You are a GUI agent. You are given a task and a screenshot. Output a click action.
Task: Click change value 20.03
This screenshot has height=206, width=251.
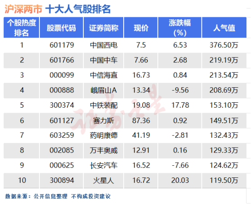[180, 180]
